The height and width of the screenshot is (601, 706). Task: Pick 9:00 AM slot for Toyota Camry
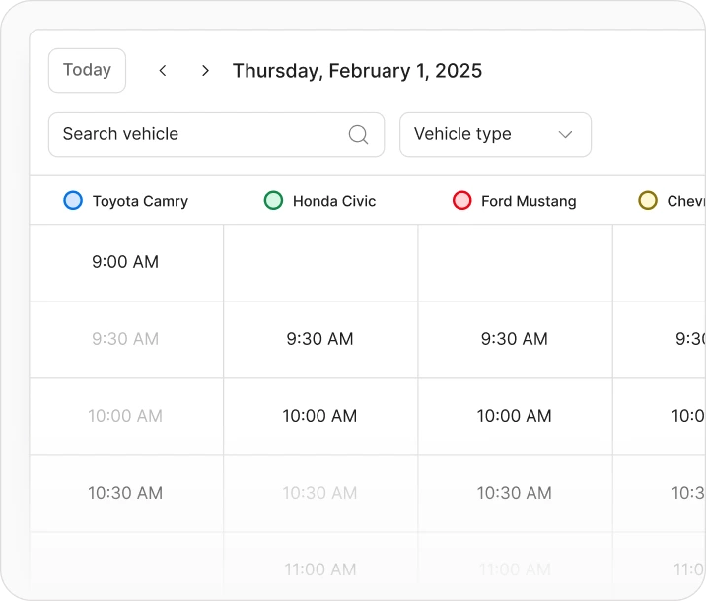pos(125,262)
